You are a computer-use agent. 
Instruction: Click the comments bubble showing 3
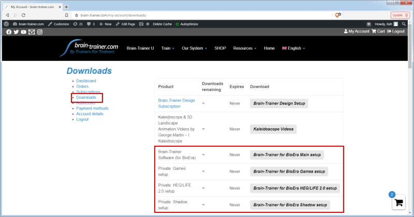[91, 24]
